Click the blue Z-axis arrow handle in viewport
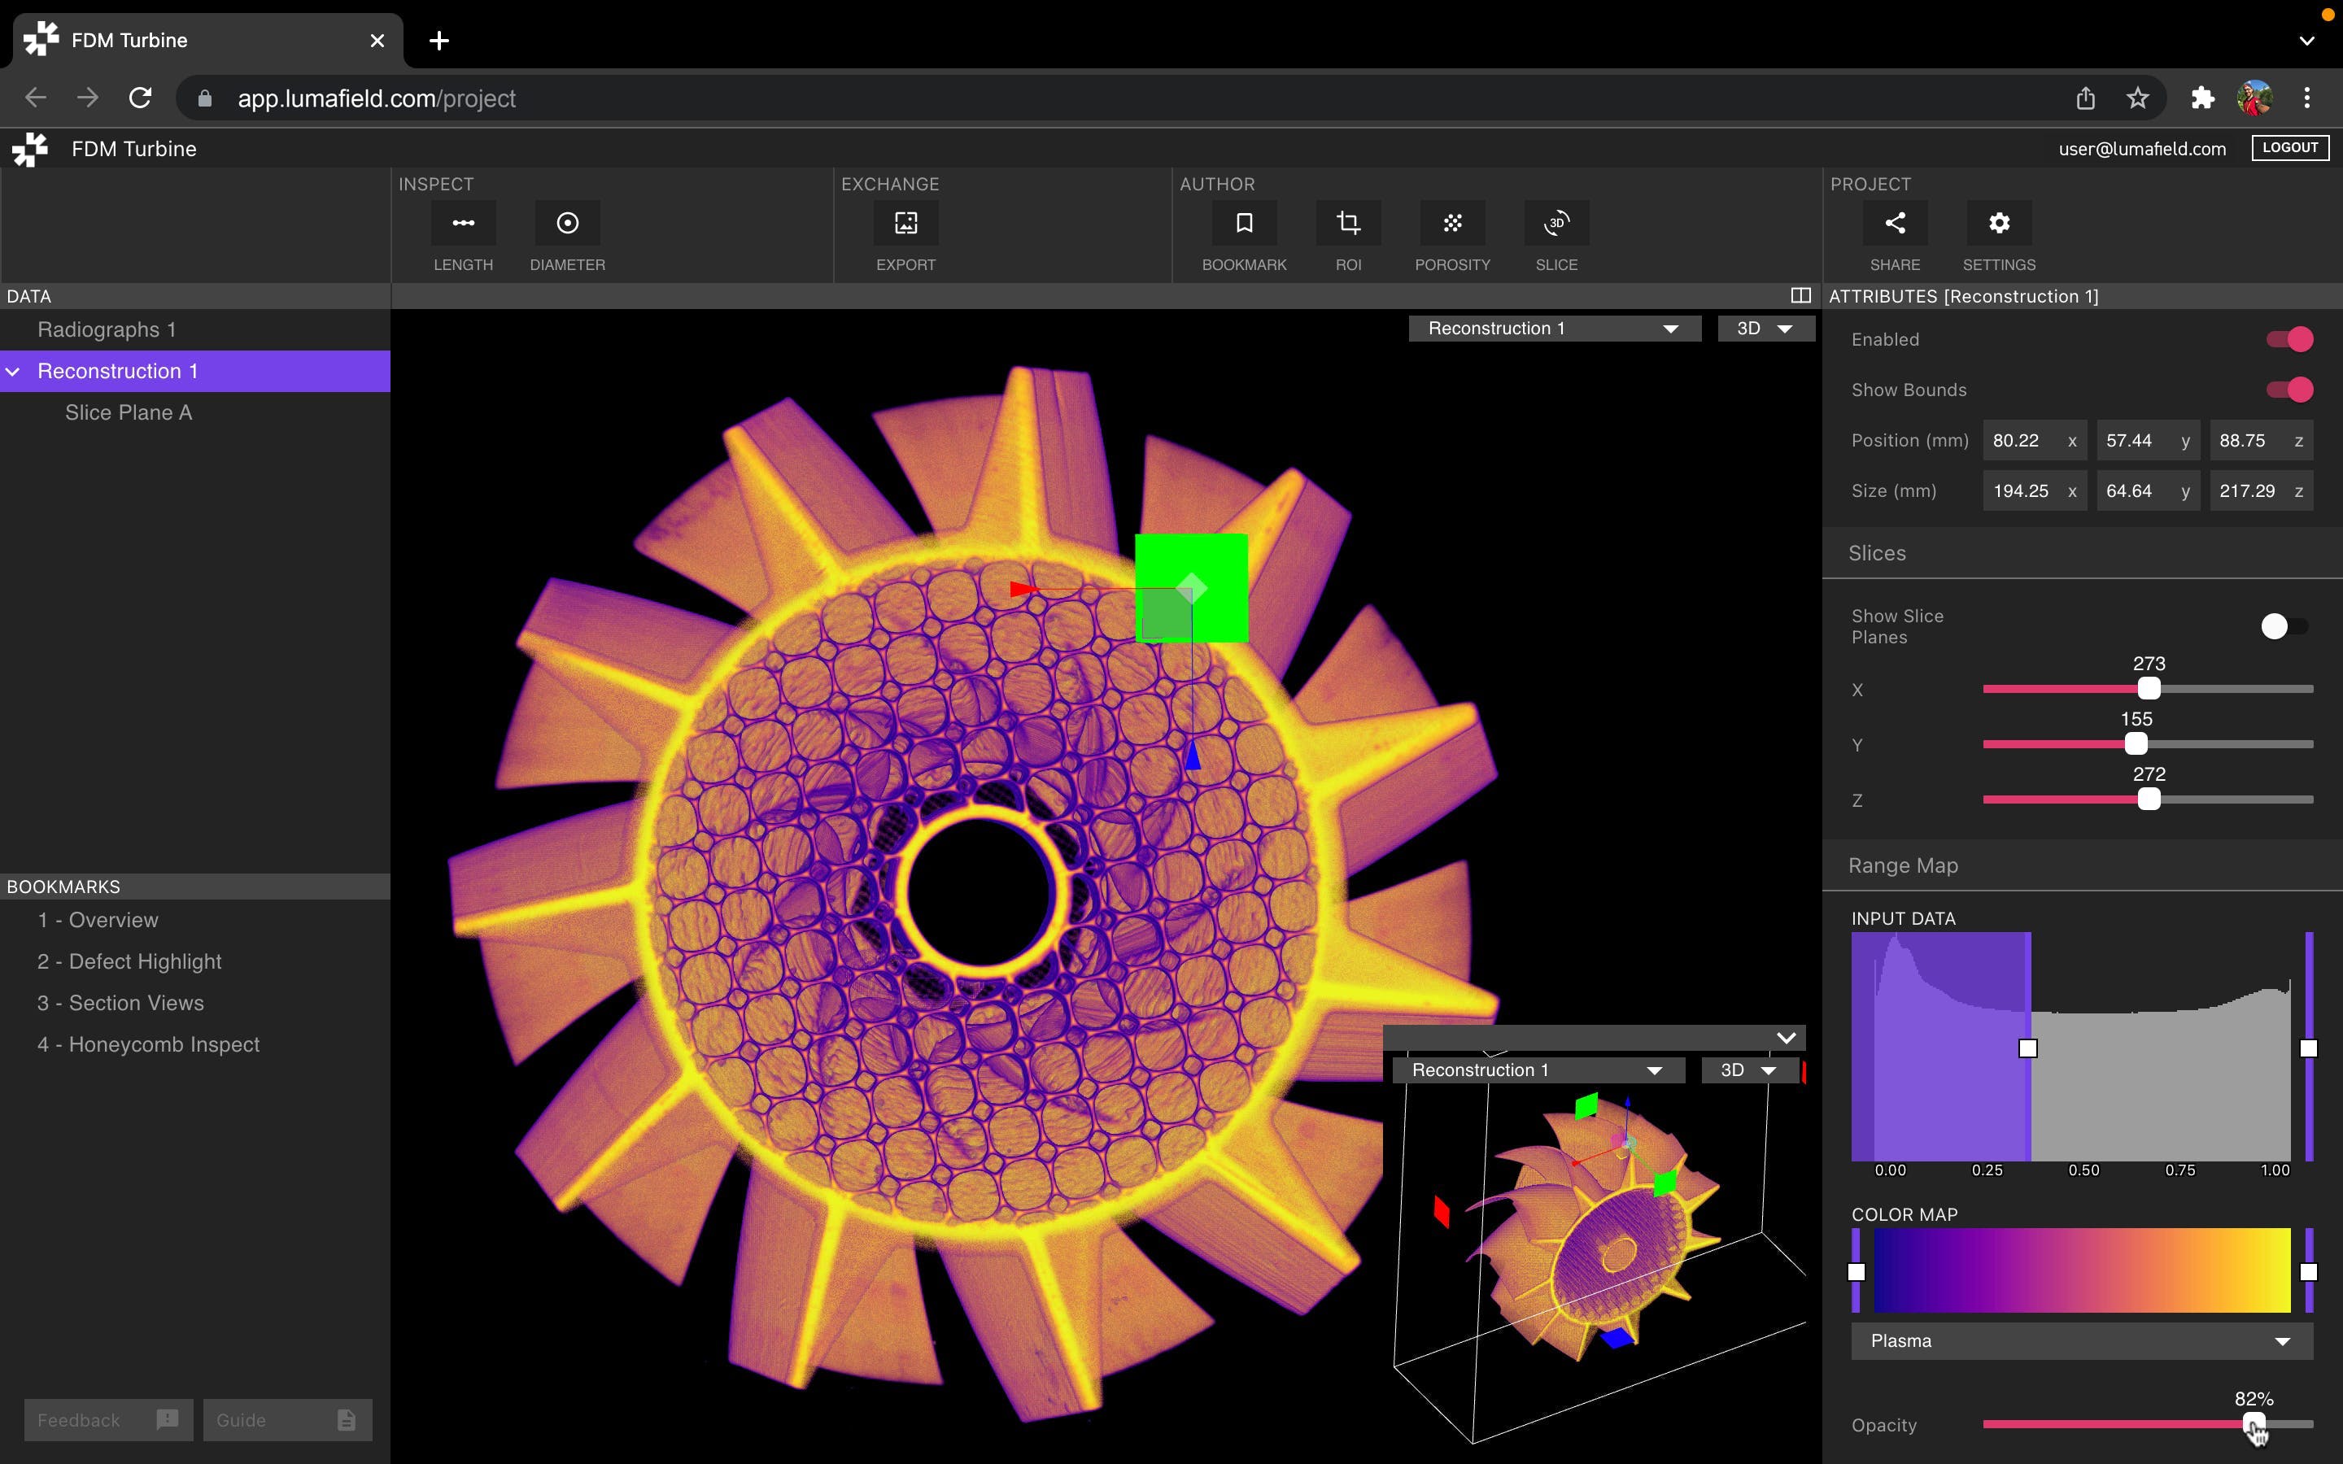This screenshot has height=1464, width=2343. point(1193,756)
